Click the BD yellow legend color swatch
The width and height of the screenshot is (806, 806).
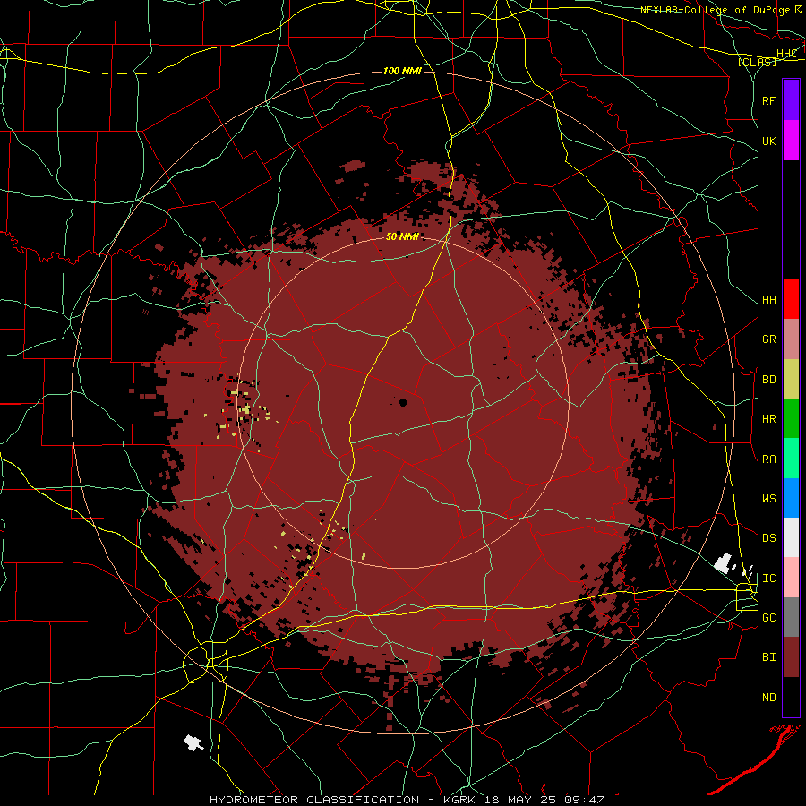click(791, 380)
